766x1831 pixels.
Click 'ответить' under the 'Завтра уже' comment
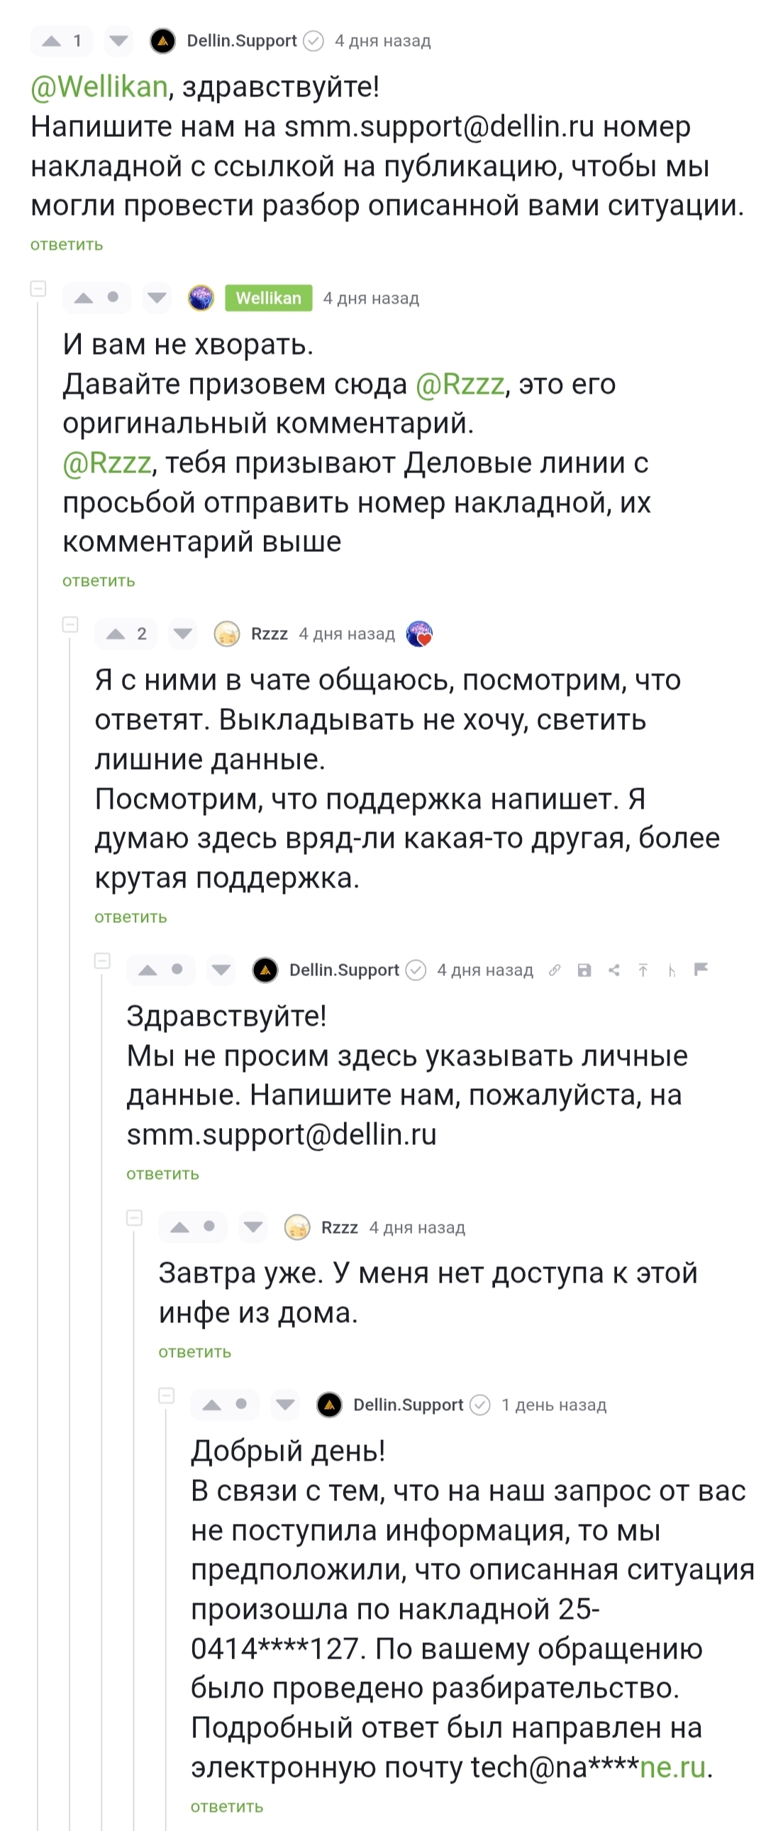195,1352
